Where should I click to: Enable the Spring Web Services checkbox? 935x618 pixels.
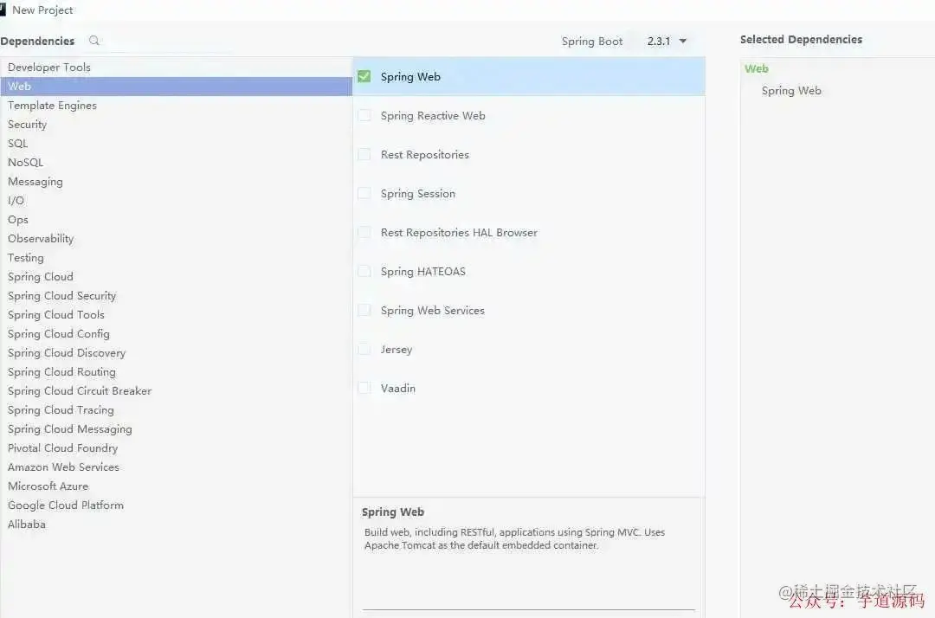click(364, 310)
